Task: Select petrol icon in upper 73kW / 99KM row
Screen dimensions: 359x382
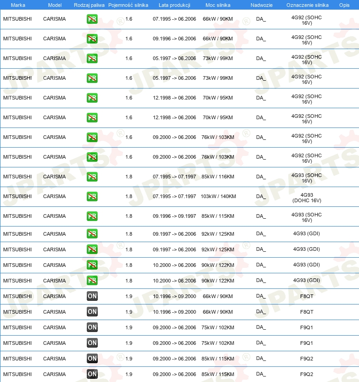Action: 92,59
